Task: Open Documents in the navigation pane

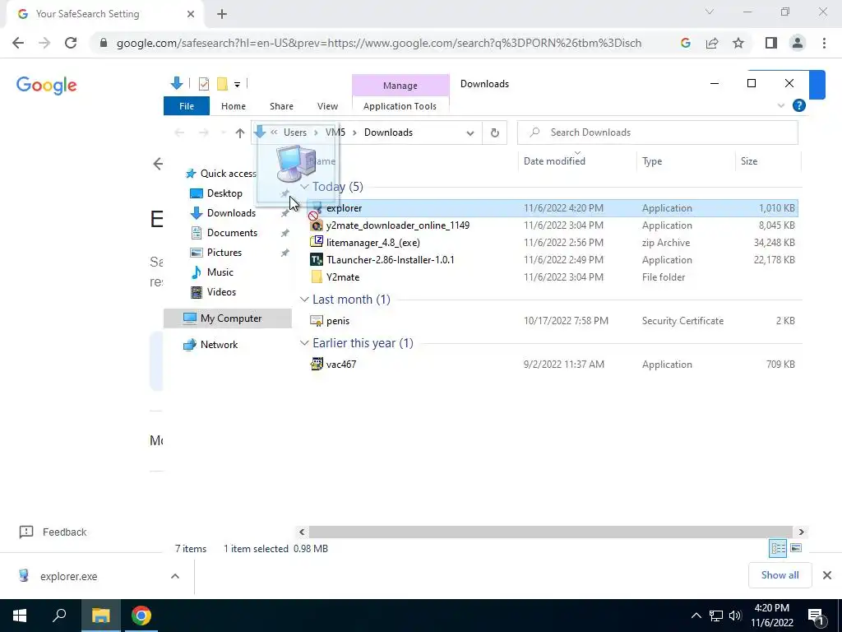Action: (231, 233)
